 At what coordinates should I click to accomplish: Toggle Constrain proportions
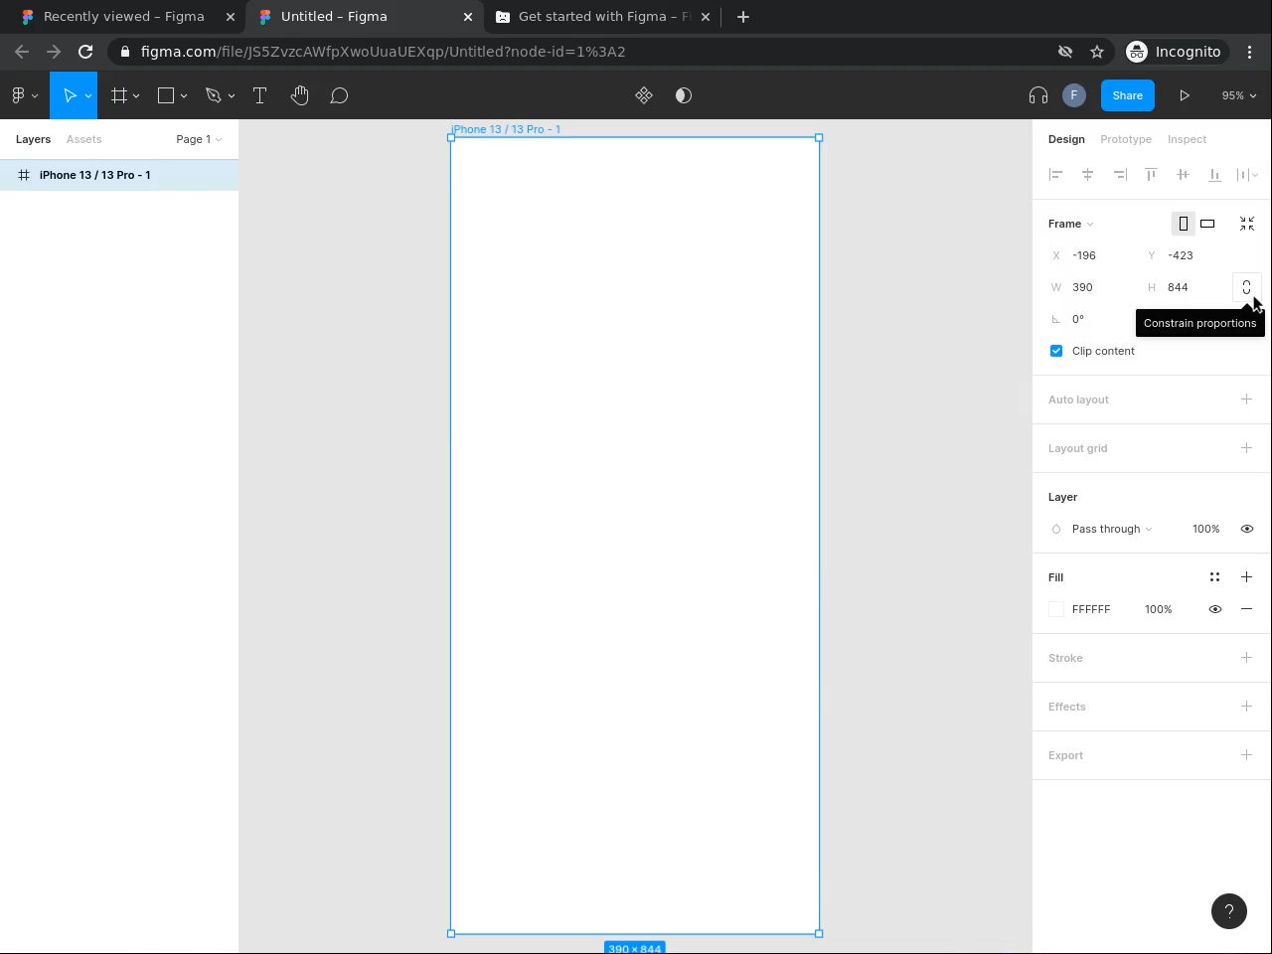point(1246,287)
